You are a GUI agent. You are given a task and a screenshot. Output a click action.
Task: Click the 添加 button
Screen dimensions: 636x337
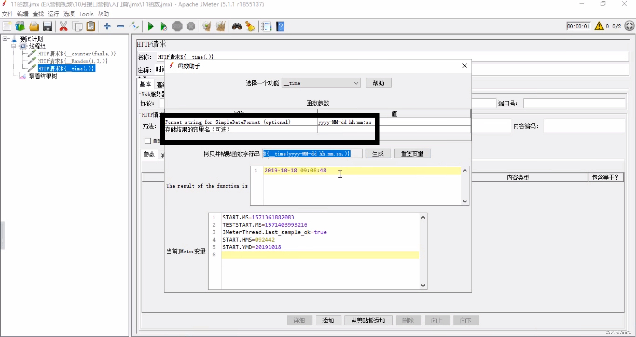328,321
